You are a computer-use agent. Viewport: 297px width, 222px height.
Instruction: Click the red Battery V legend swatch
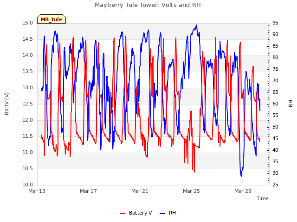tap(123, 214)
